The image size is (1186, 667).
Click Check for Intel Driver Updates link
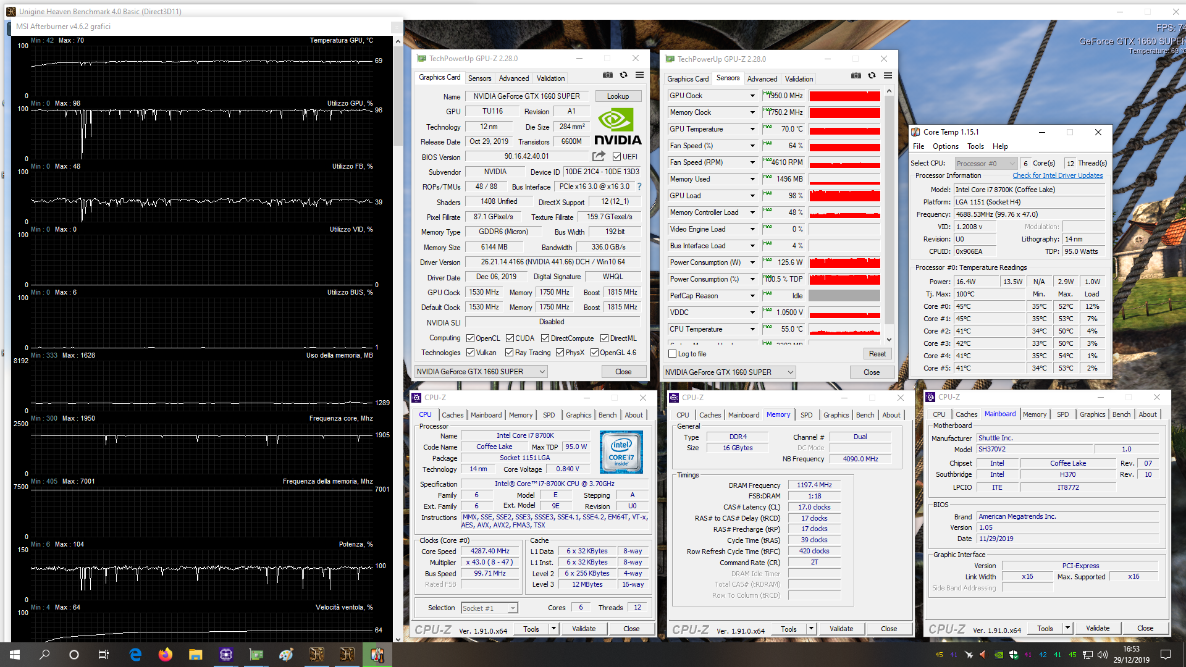pos(1058,175)
